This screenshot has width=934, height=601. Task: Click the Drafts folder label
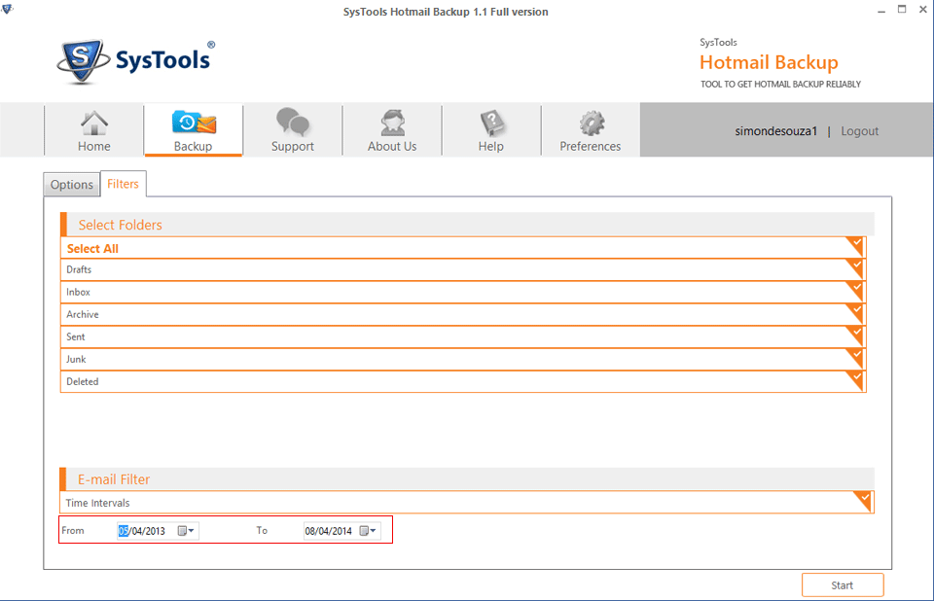(x=79, y=269)
